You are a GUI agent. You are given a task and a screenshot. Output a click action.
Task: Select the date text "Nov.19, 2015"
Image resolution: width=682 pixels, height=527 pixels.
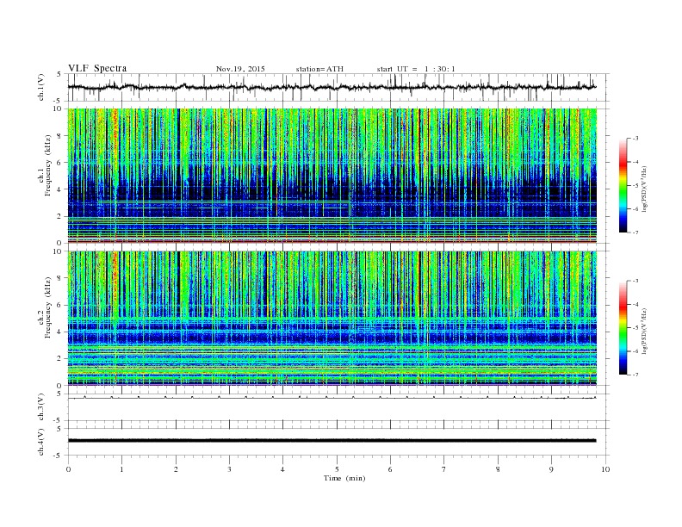(x=240, y=69)
